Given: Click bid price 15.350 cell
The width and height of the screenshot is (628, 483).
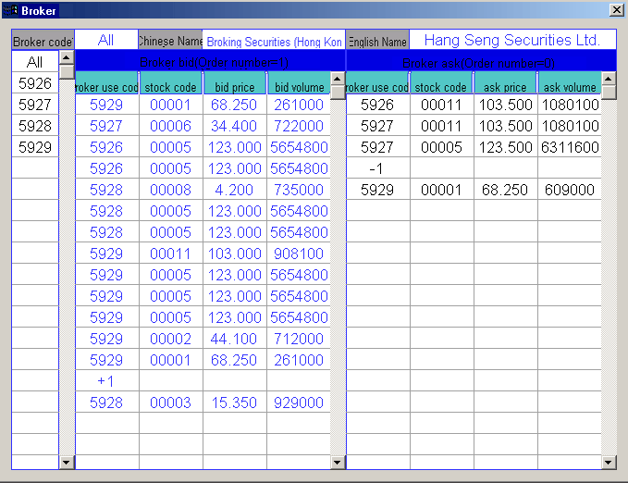Looking at the screenshot, I should pyautogui.click(x=235, y=402).
